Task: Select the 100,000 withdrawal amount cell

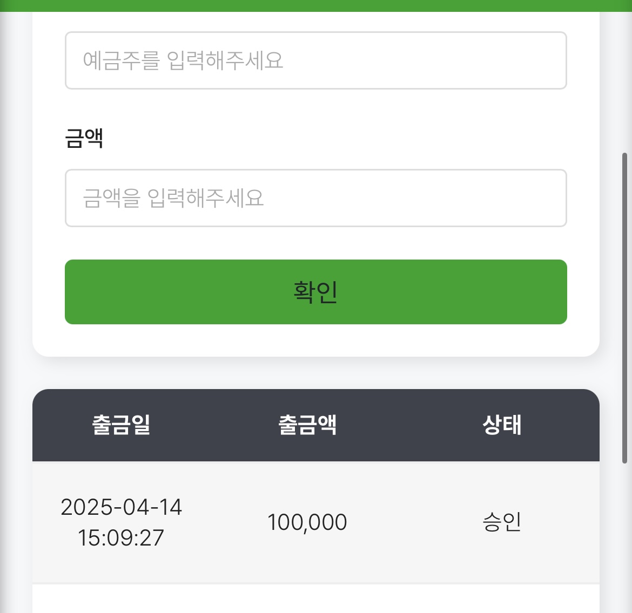Action: click(307, 522)
